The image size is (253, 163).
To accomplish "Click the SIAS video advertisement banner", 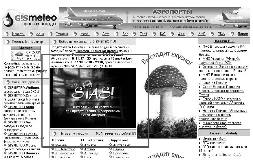I will [93, 98].
